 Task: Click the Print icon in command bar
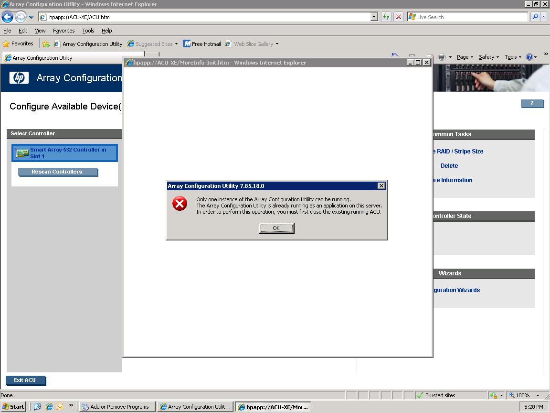[441, 57]
